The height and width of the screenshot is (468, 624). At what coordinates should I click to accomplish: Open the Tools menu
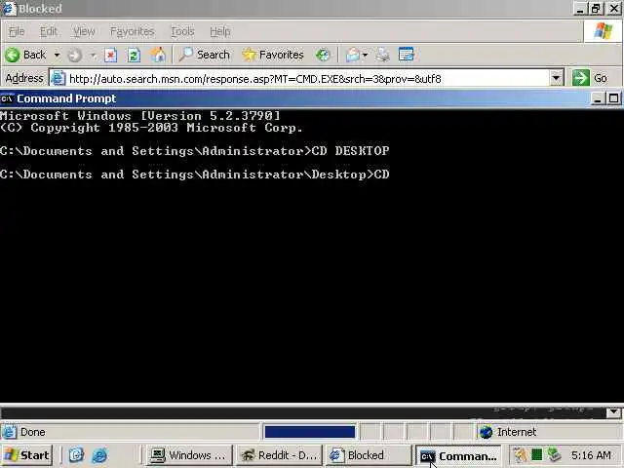tap(182, 31)
